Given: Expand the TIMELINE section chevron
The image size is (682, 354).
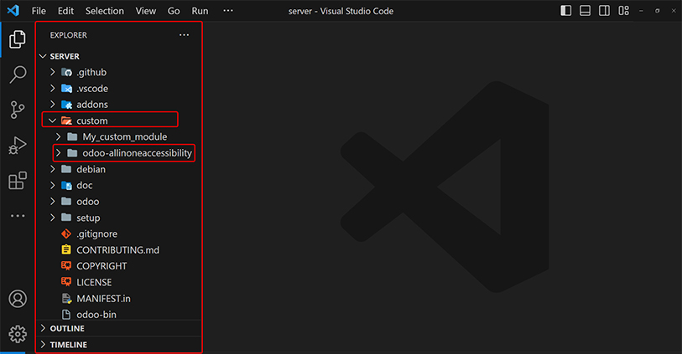Looking at the screenshot, I should (43, 345).
